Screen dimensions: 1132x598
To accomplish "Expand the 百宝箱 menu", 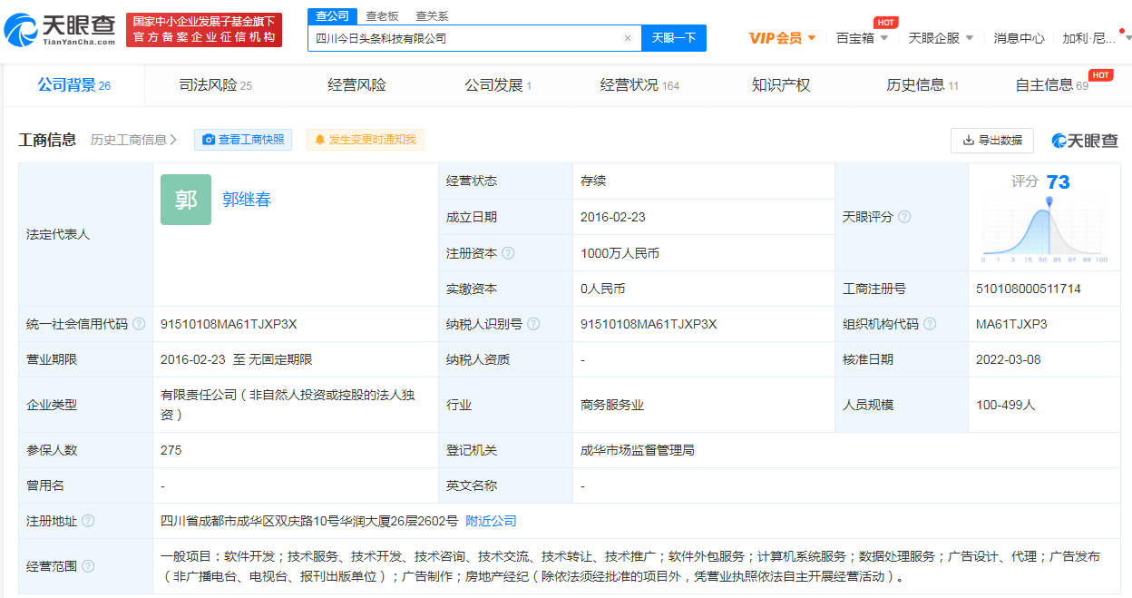I will (862, 38).
